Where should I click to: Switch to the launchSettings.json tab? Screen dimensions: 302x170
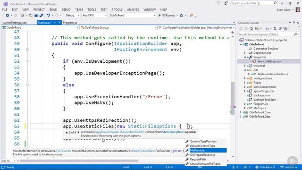(15, 23)
